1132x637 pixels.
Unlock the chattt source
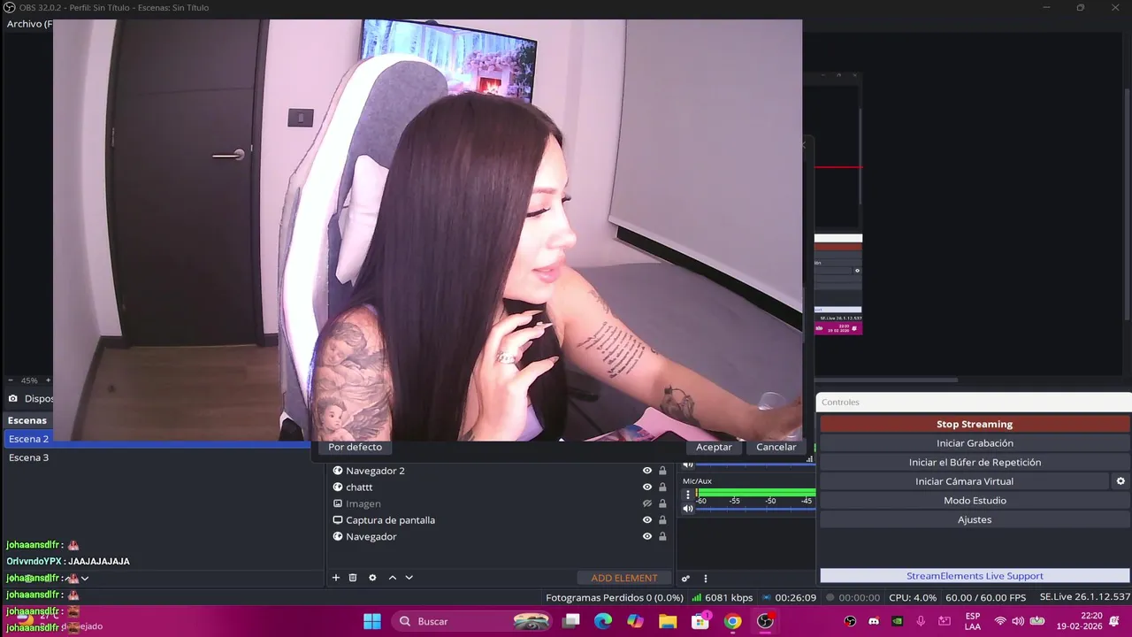(662, 487)
